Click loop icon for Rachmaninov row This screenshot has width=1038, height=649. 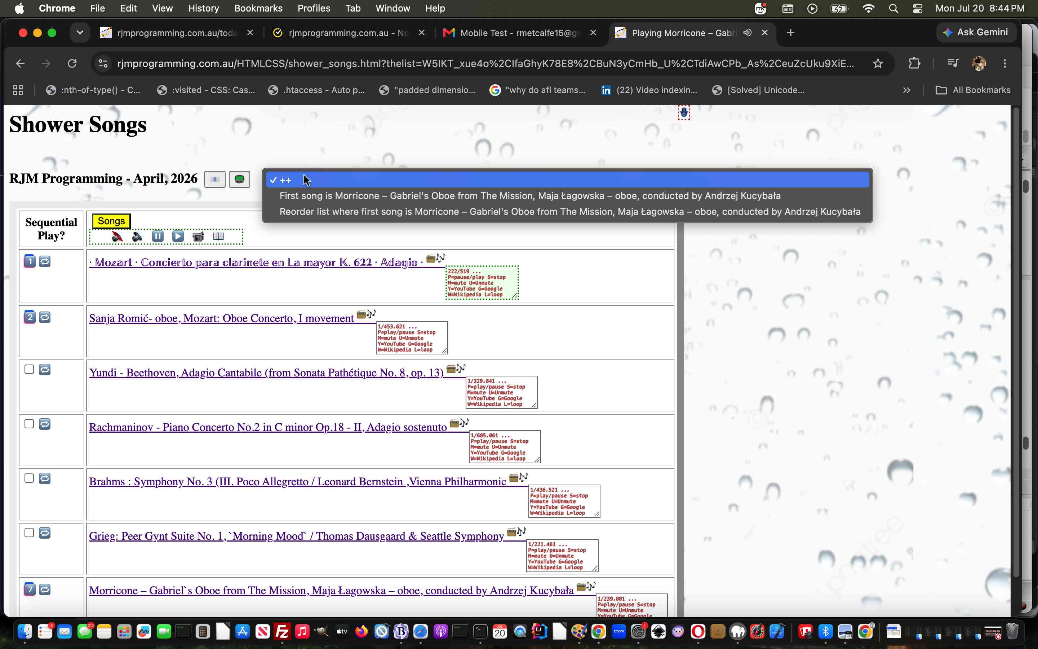pyautogui.click(x=45, y=424)
